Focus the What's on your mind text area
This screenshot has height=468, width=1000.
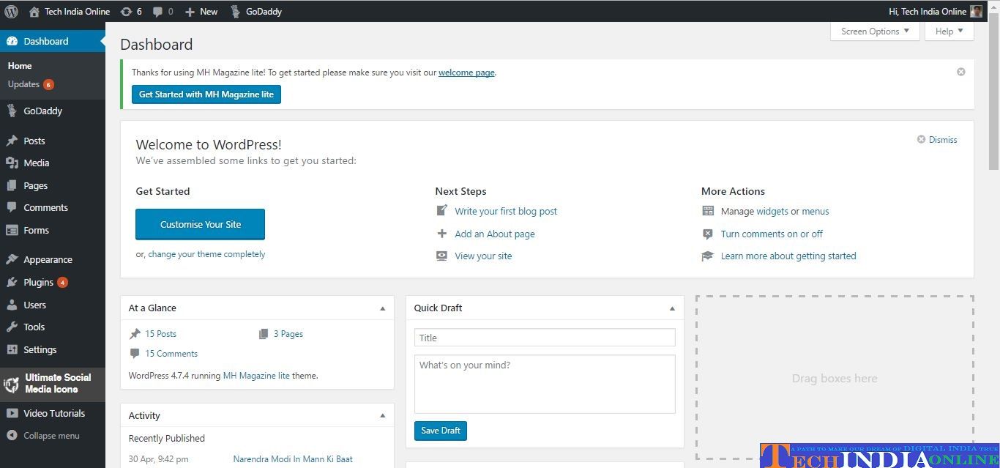point(545,385)
